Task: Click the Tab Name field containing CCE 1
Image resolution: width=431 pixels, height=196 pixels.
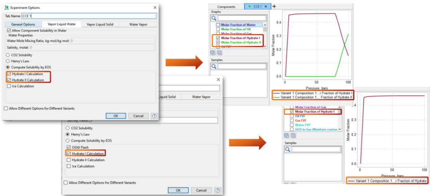Action: [89, 16]
